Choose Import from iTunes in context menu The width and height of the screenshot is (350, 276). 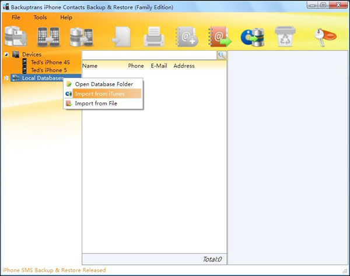click(x=103, y=94)
